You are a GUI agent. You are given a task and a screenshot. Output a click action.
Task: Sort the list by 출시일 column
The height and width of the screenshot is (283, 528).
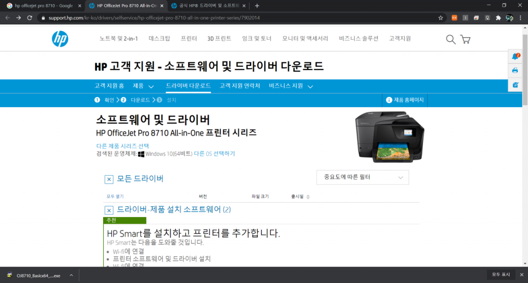click(300, 196)
